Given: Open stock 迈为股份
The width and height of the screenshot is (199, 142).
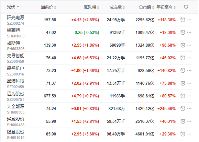Looking at the screenshot, I should [15, 94].
